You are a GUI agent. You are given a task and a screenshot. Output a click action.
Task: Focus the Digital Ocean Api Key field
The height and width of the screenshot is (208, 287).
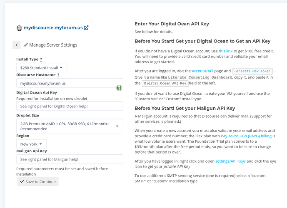[70, 106]
